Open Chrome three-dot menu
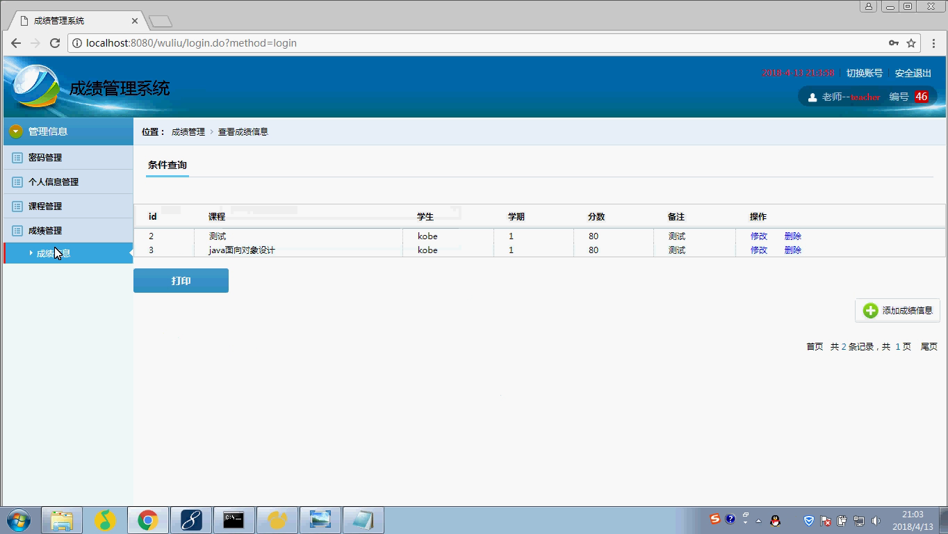948x534 pixels. point(932,43)
